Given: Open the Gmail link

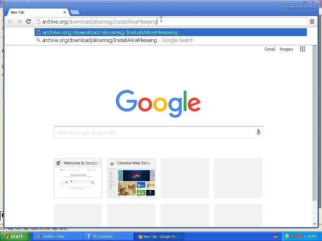Looking at the screenshot, I should click(269, 49).
